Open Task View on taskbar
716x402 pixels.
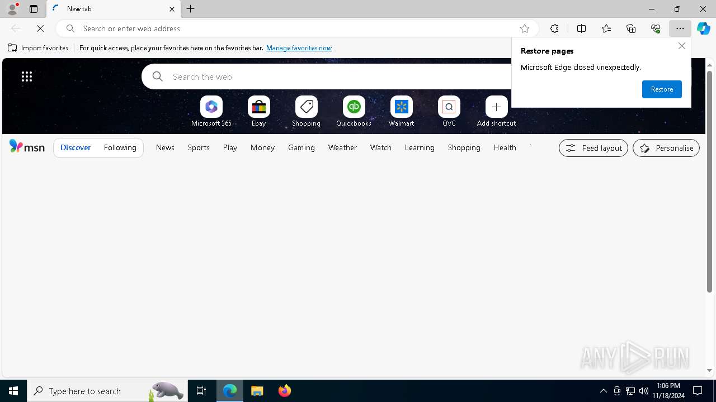[x=201, y=391]
